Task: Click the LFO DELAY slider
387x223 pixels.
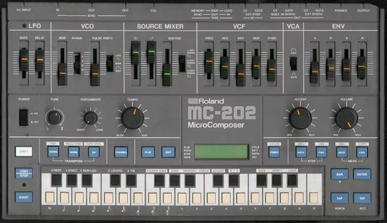Action: pyautogui.click(x=39, y=60)
